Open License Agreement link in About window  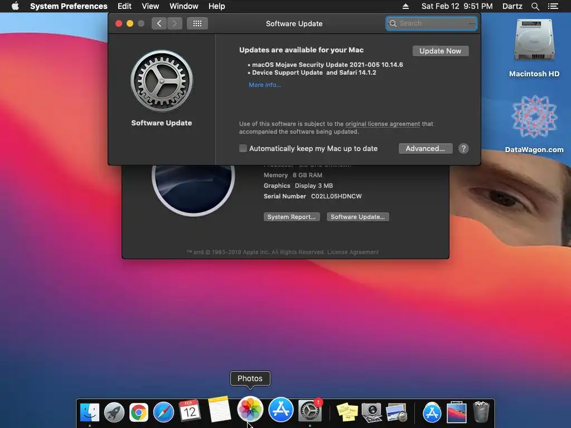[x=352, y=252]
